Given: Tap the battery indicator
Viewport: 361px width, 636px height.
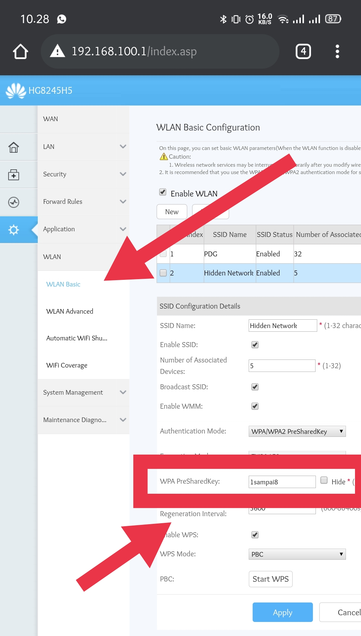Looking at the screenshot, I should (333, 19).
